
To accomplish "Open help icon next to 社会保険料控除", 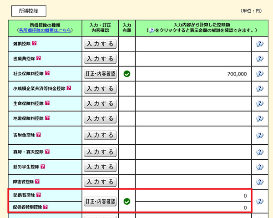I will (47, 73).
